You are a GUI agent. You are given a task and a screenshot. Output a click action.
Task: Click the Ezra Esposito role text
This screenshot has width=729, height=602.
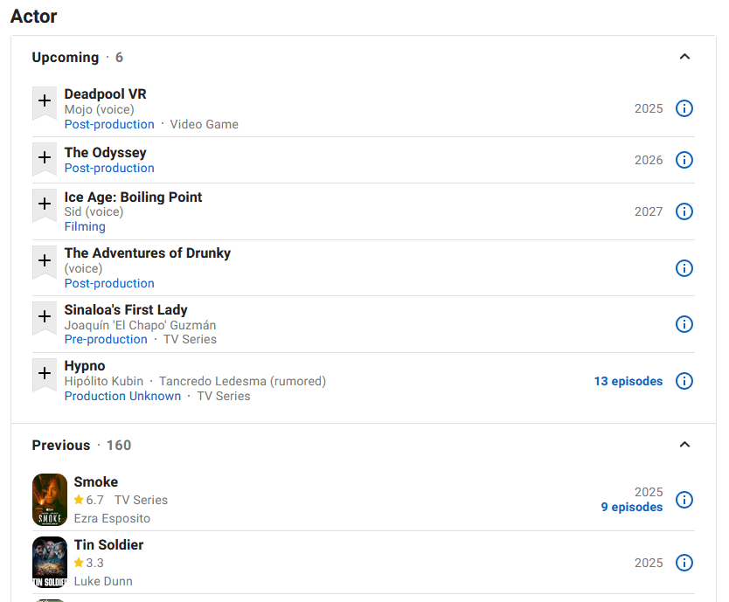[x=112, y=518]
